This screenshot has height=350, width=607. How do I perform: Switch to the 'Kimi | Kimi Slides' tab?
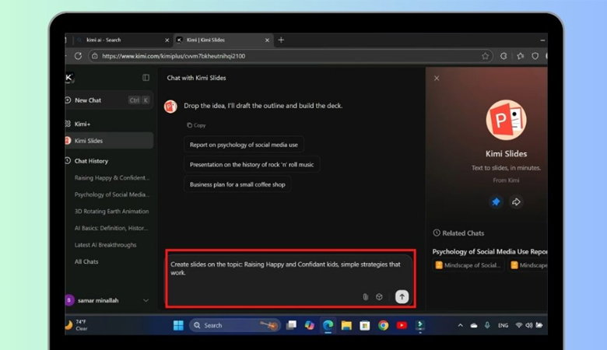coord(223,40)
